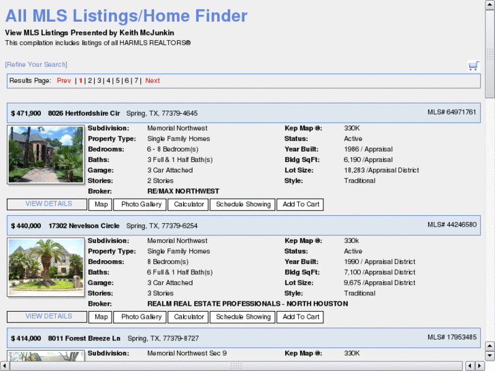The width and height of the screenshot is (495, 371).
Task: Click the 17302 Nevelson Circle house photo
Action: (x=46, y=267)
